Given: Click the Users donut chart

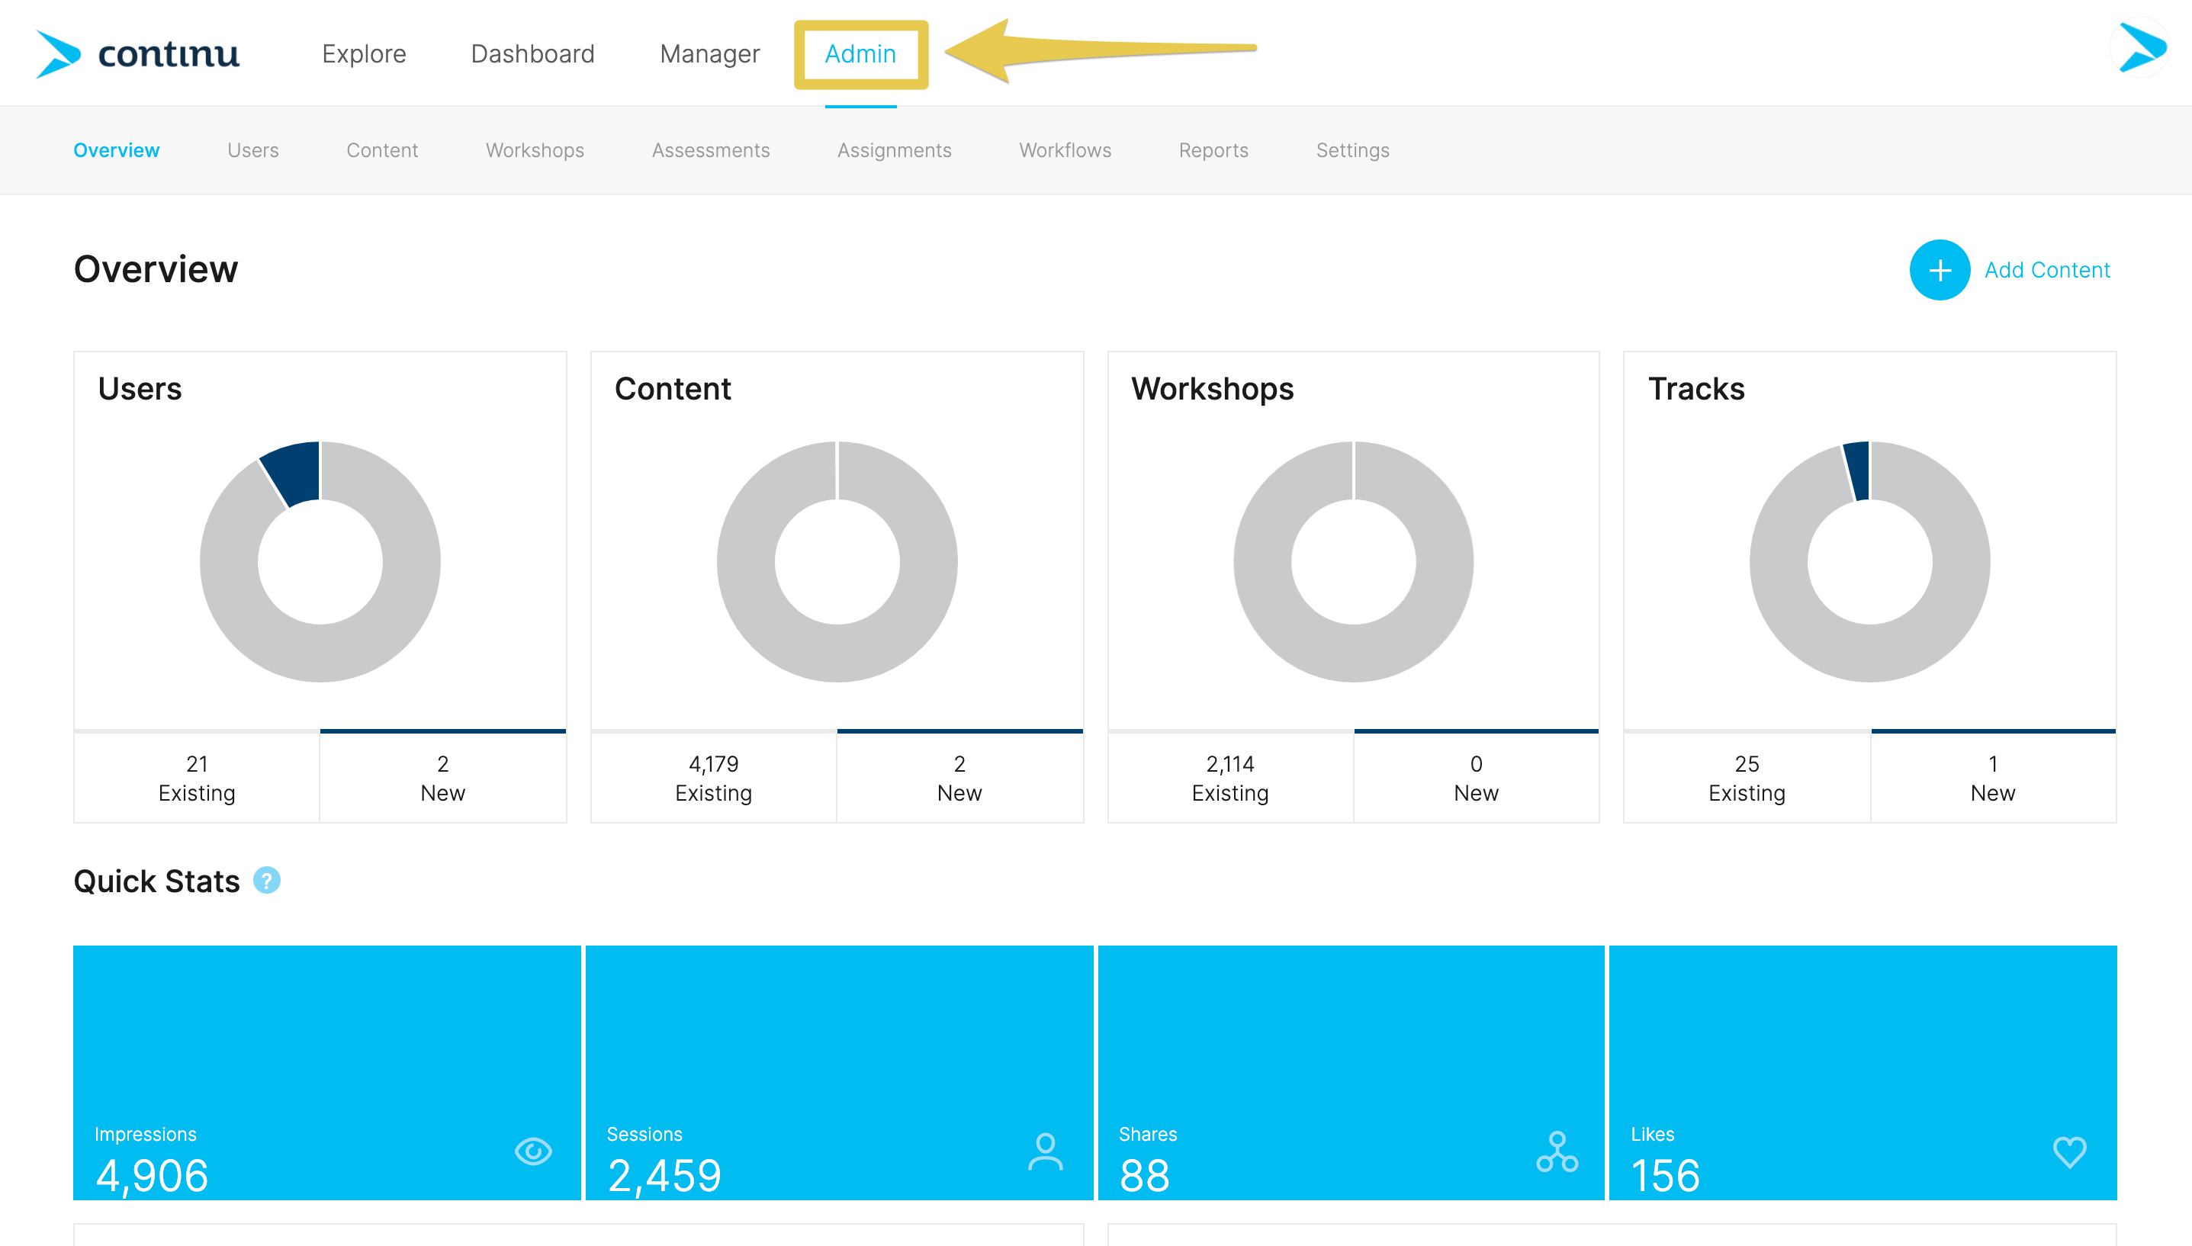Looking at the screenshot, I should coord(320,561).
